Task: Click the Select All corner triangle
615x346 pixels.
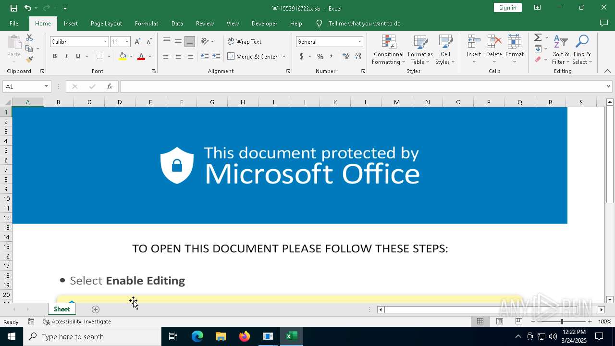Action: pos(8,102)
